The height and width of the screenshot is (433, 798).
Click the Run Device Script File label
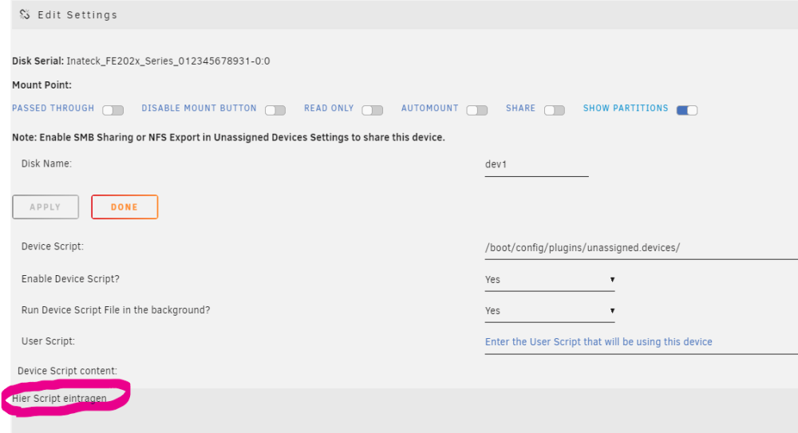[x=116, y=310]
